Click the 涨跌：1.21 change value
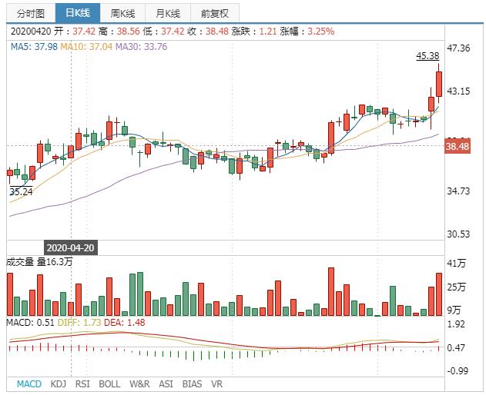The width and height of the screenshot is (486, 395). 254,32
